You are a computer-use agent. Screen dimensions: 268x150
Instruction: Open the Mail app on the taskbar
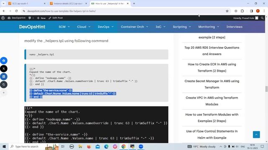coord(98,147)
